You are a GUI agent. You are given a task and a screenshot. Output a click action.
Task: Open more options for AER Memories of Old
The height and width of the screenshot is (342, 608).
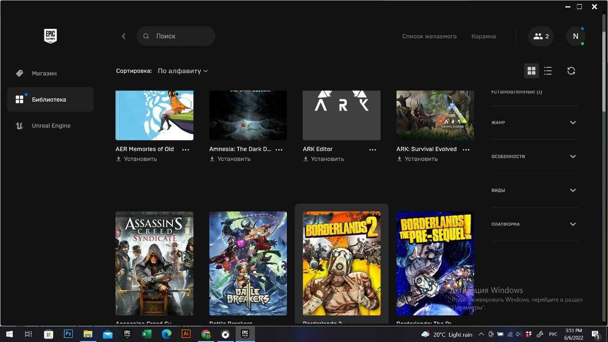[x=186, y=150]
